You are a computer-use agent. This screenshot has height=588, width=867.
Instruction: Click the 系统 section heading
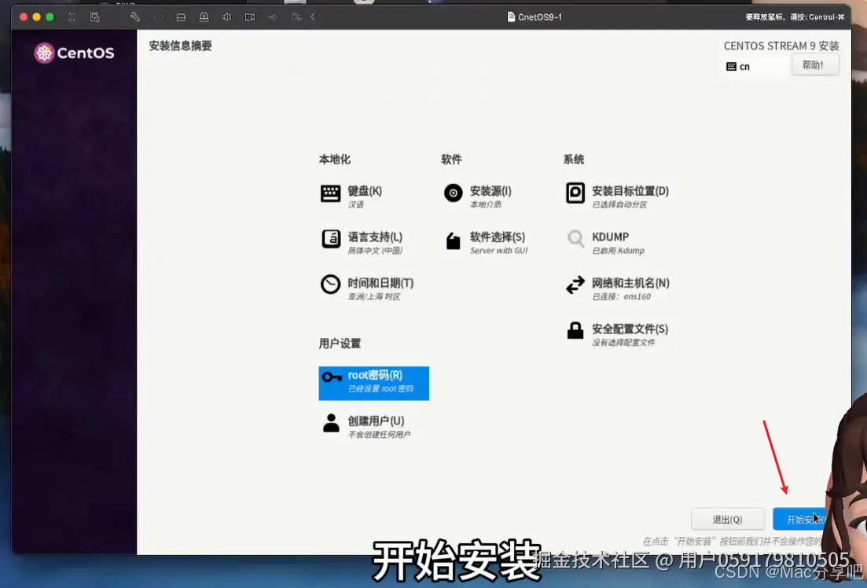[573, 160]
